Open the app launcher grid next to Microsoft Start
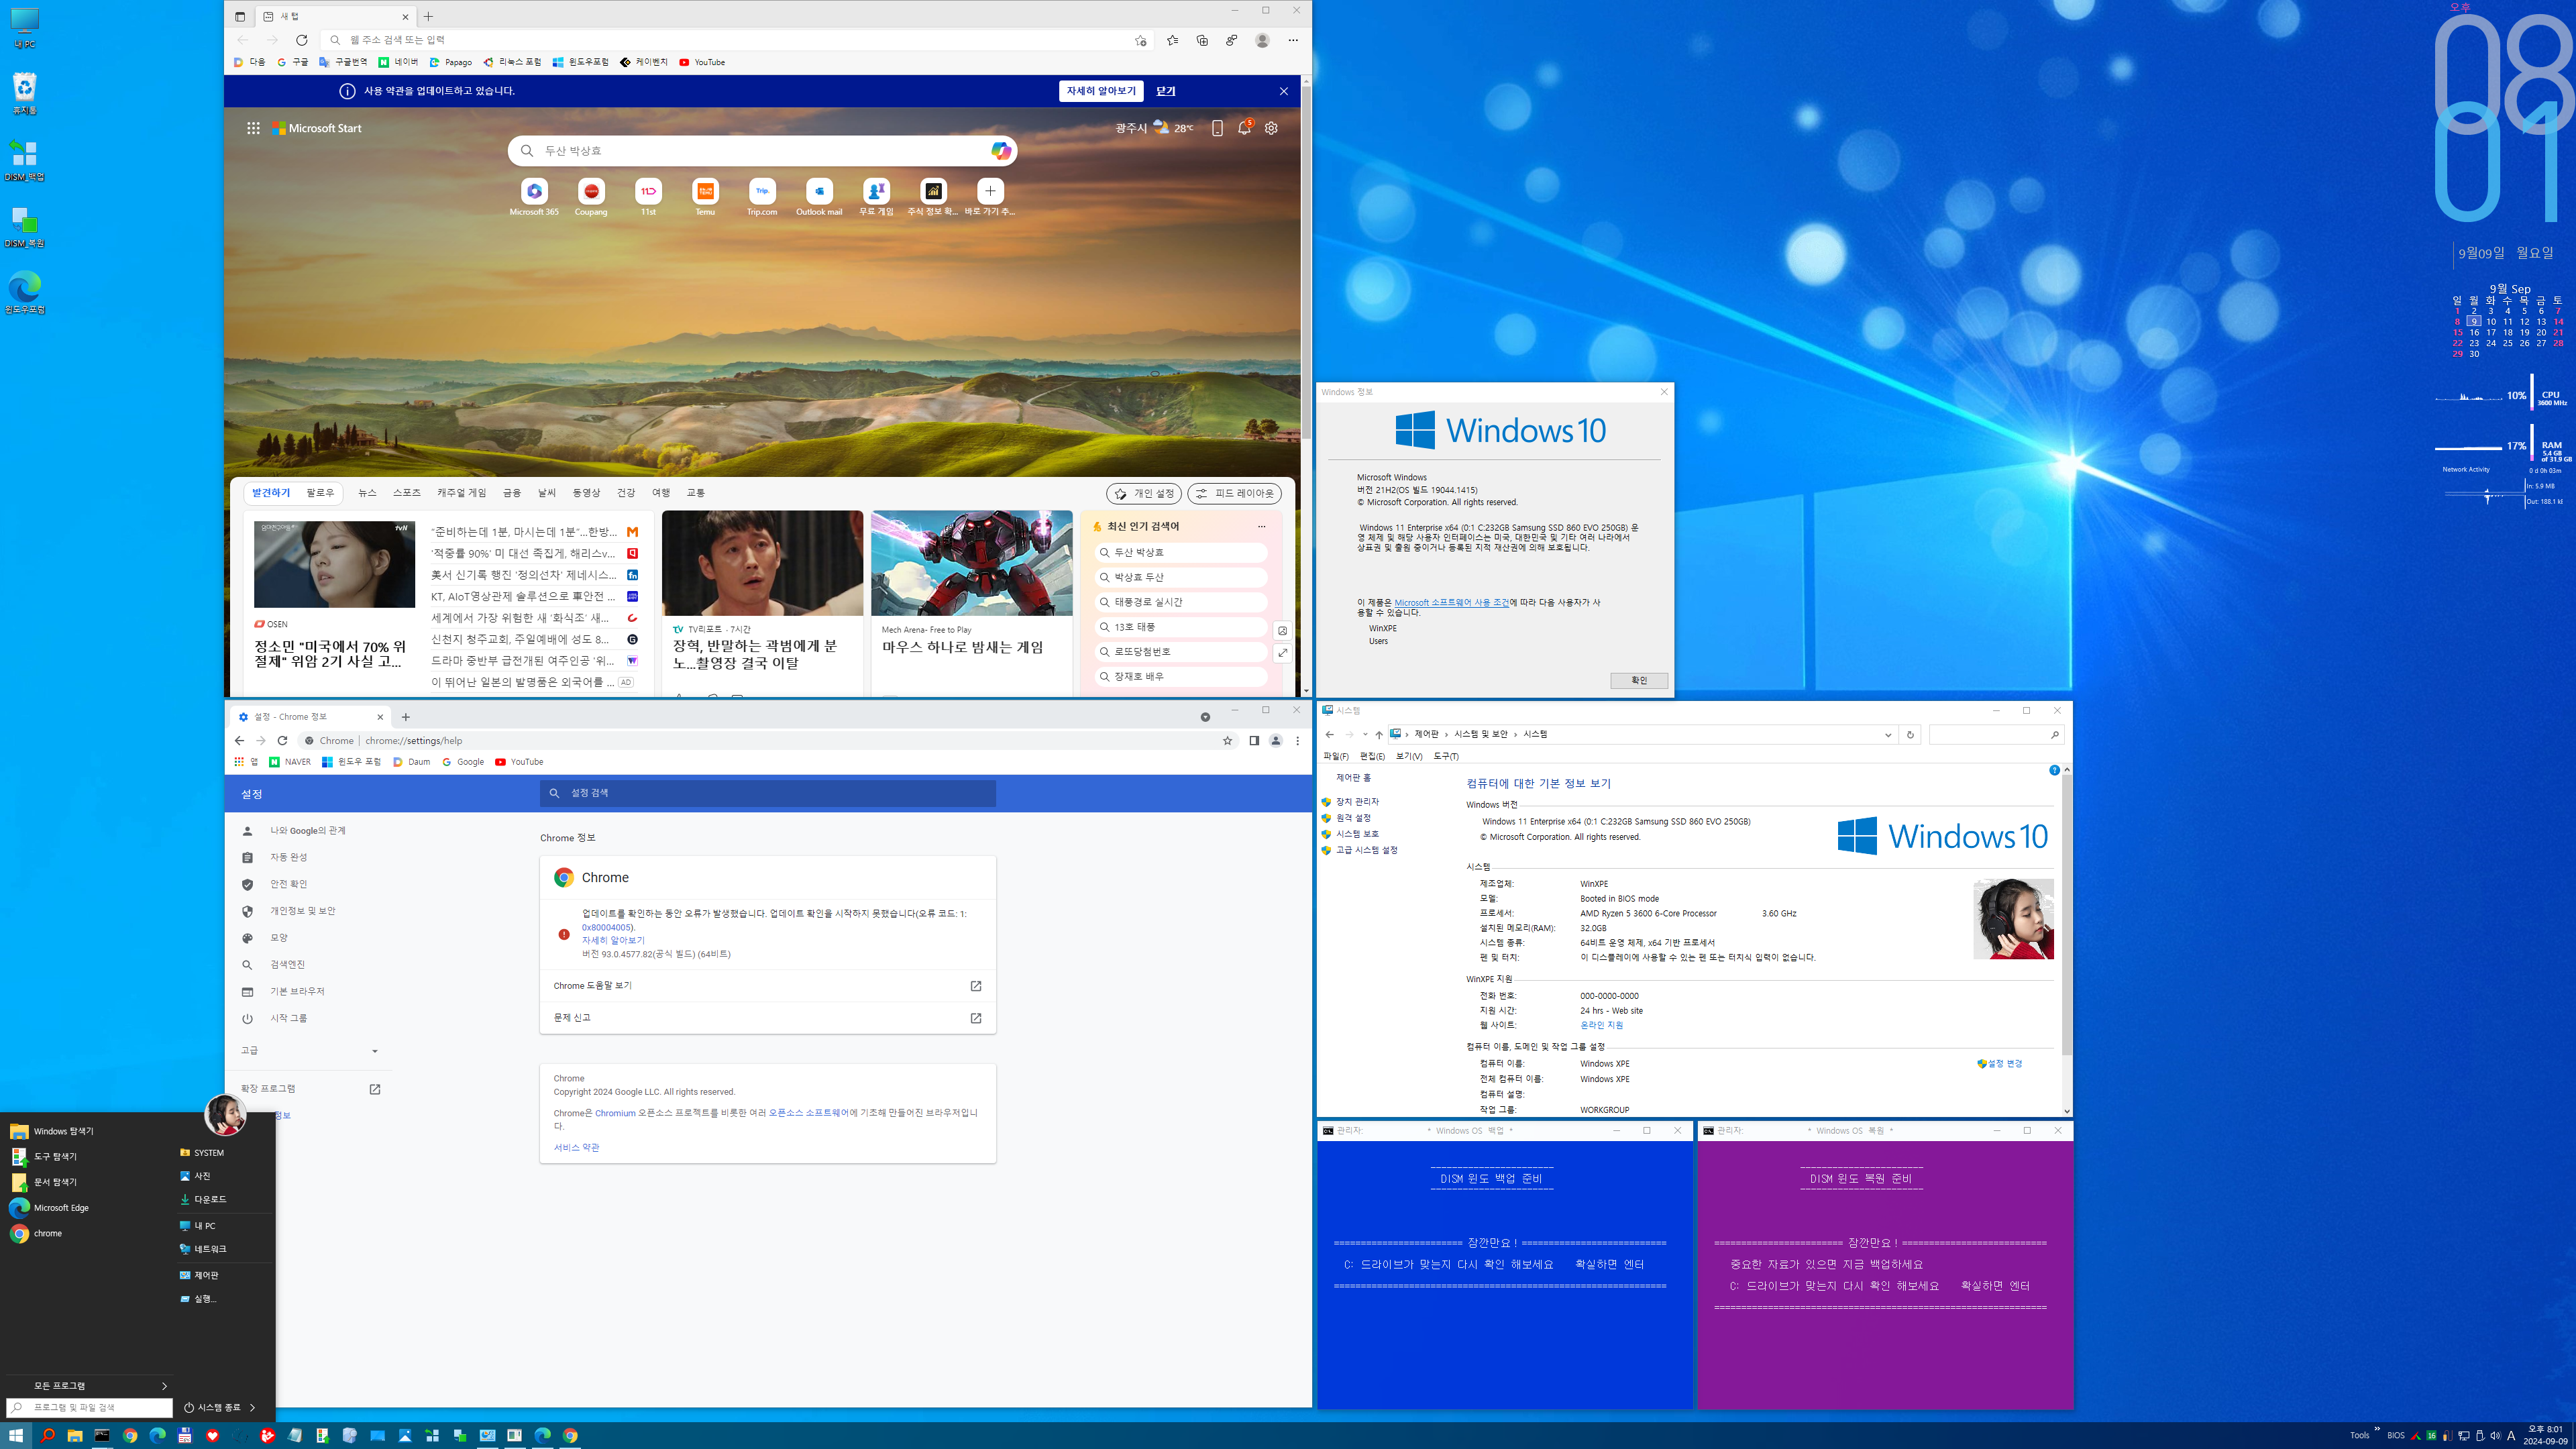This screenshot has width=2576, height=1449. 253,128
